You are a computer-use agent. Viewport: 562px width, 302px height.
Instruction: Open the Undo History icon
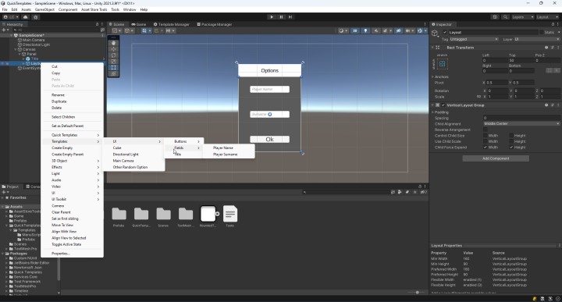(x=495, y=17)
